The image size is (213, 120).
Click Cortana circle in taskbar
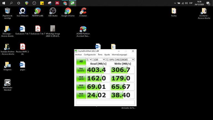(19, 3)
